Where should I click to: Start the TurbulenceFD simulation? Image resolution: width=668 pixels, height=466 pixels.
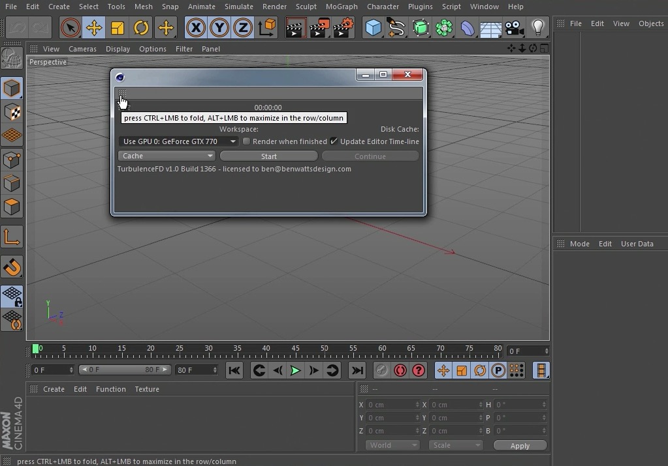[x=269, y=156]
